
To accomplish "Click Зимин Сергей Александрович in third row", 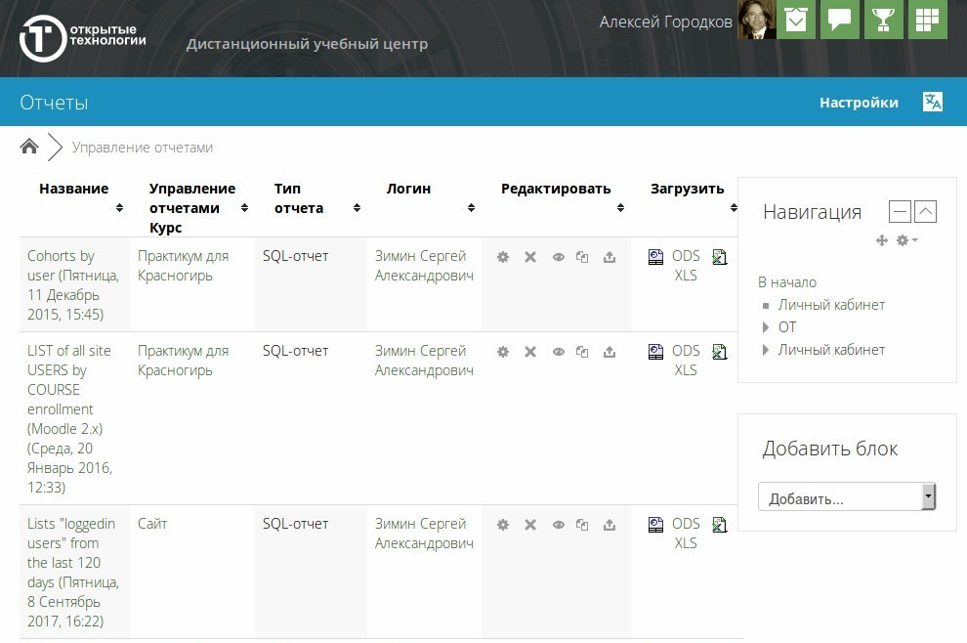I will pyautogui.click(x=424, y=534).
